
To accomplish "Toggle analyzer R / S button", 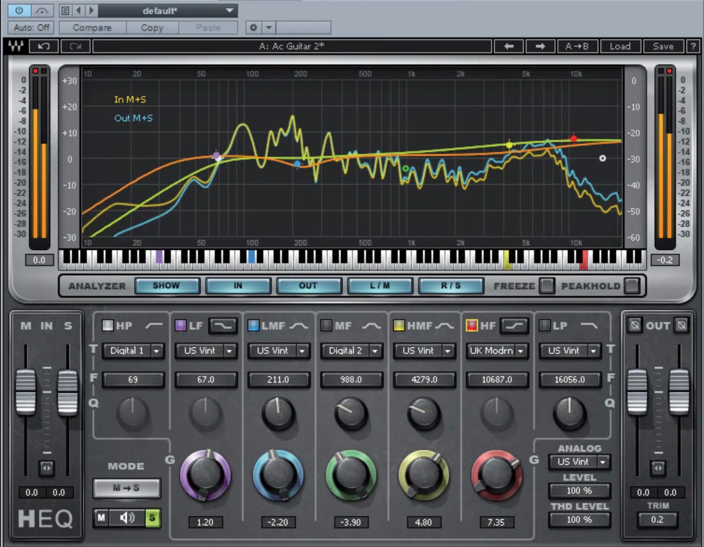I will pos(451,286).
